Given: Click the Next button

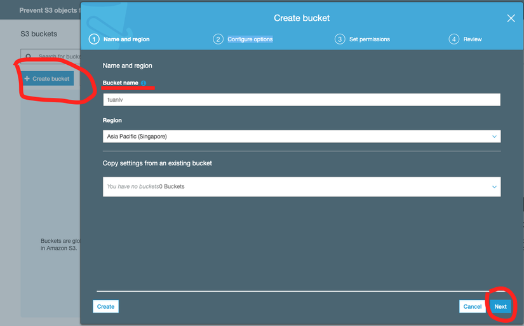Looking at the screenshot, I should click(x=500, y=306).
